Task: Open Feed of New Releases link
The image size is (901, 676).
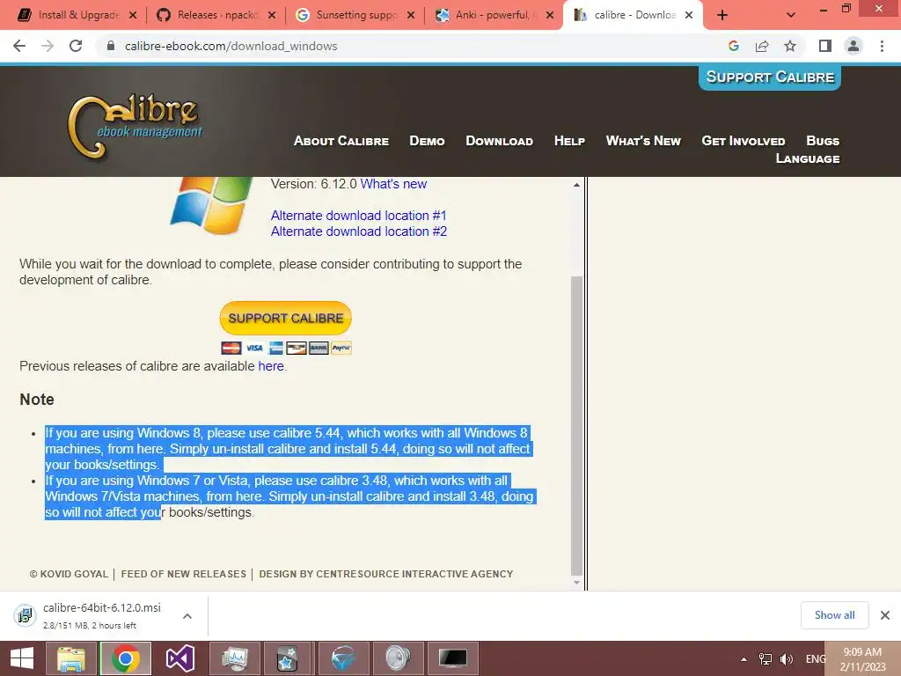Action: 183,574
